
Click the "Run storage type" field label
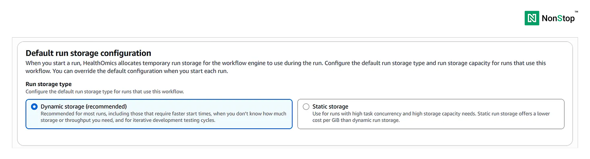coord(49,84)
